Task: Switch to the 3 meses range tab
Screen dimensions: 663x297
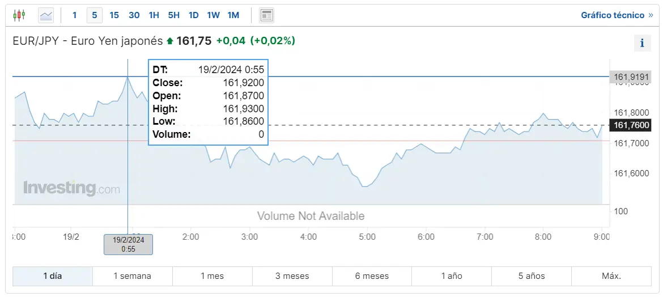Action: point(292,276)
